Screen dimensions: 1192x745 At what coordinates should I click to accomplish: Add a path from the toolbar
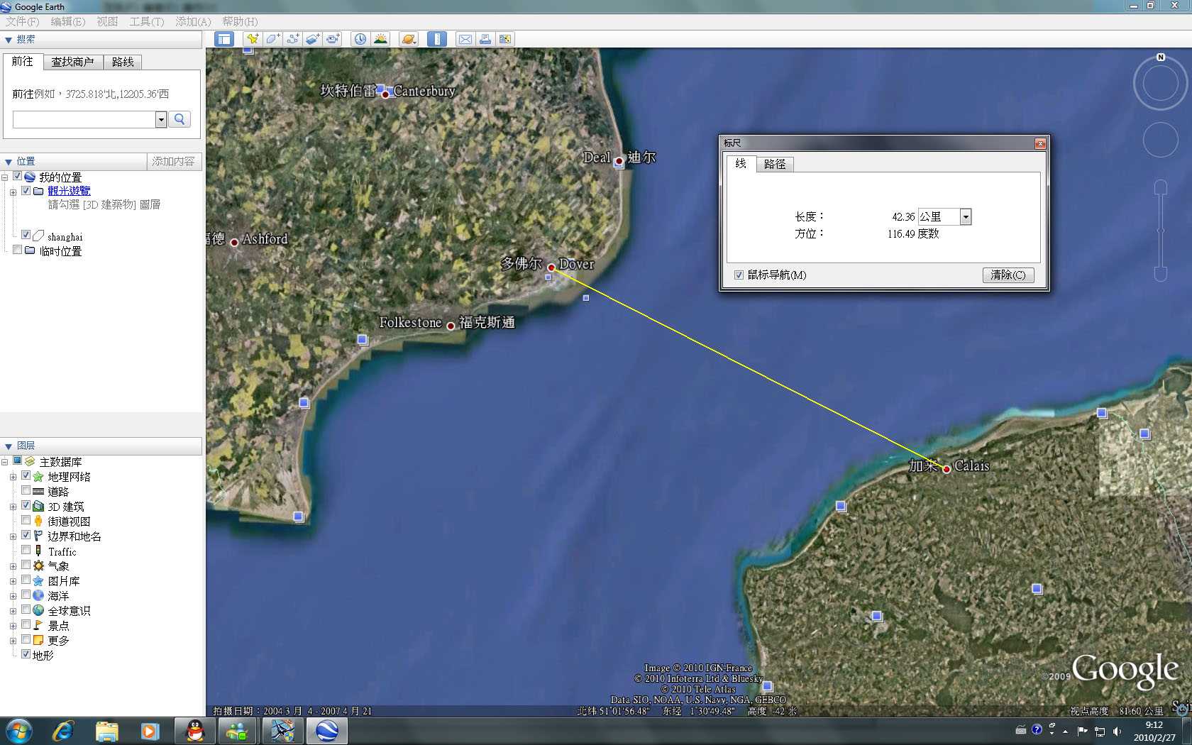292,39
